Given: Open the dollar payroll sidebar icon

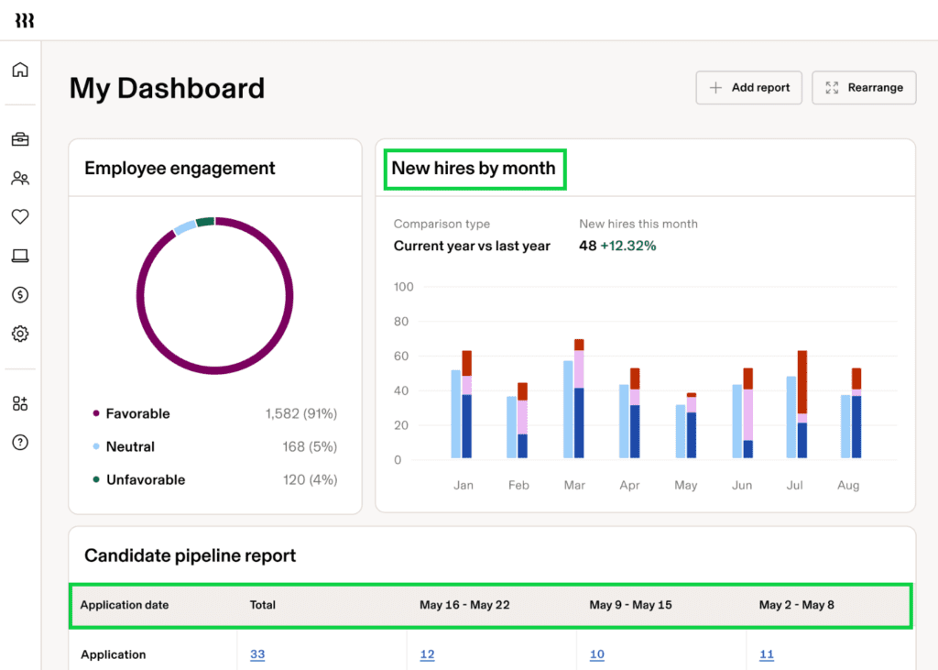Looking at the screenshot, I should 20,294.
